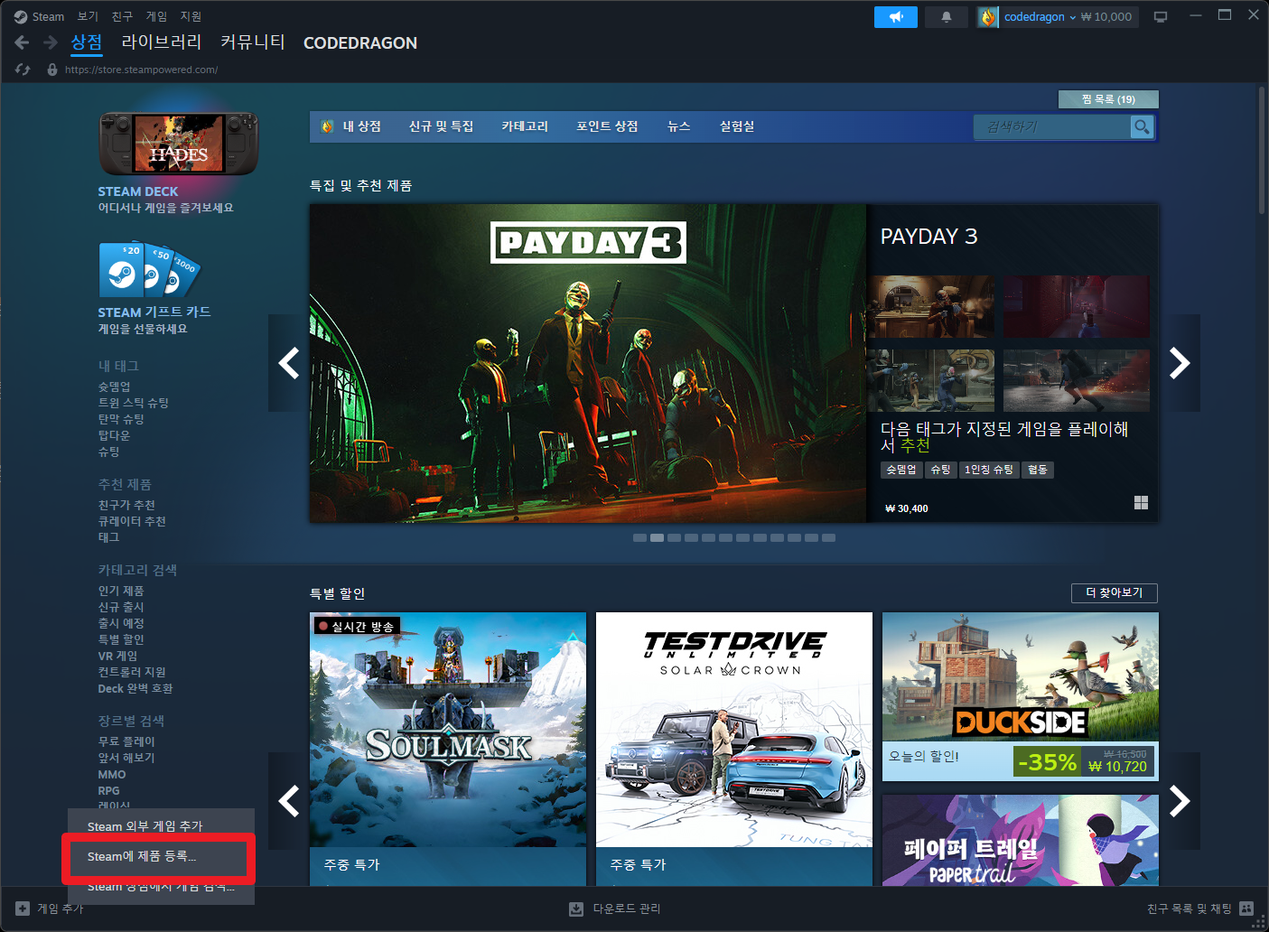Viewport: 1269px width, 932px height.
Task: Select the second carousel page dot
Action: [x=658, y=537]
